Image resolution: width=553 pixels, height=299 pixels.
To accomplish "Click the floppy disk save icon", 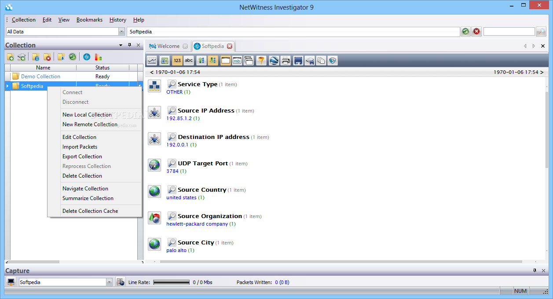I will pyautogui.click(x=298, y=61).
